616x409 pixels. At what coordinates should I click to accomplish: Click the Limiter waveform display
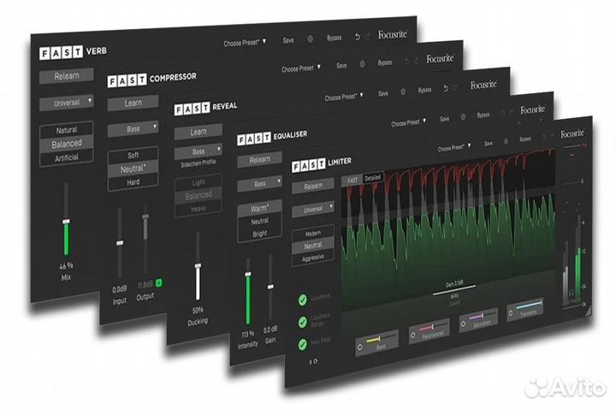pos(447,232)
